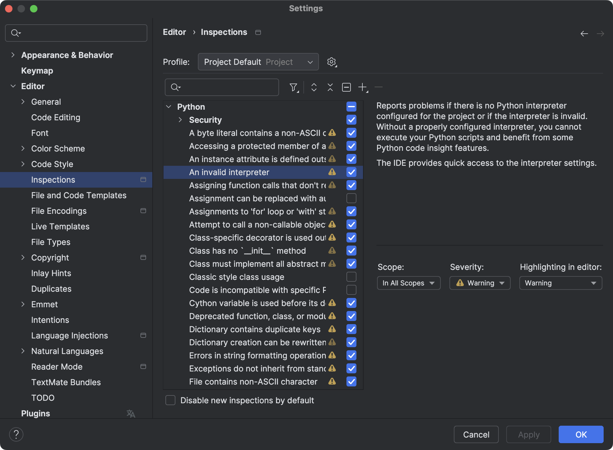Click the project icon on File Encodings row
The height and width of the screenshot is (450, 613).
(143, 211)
